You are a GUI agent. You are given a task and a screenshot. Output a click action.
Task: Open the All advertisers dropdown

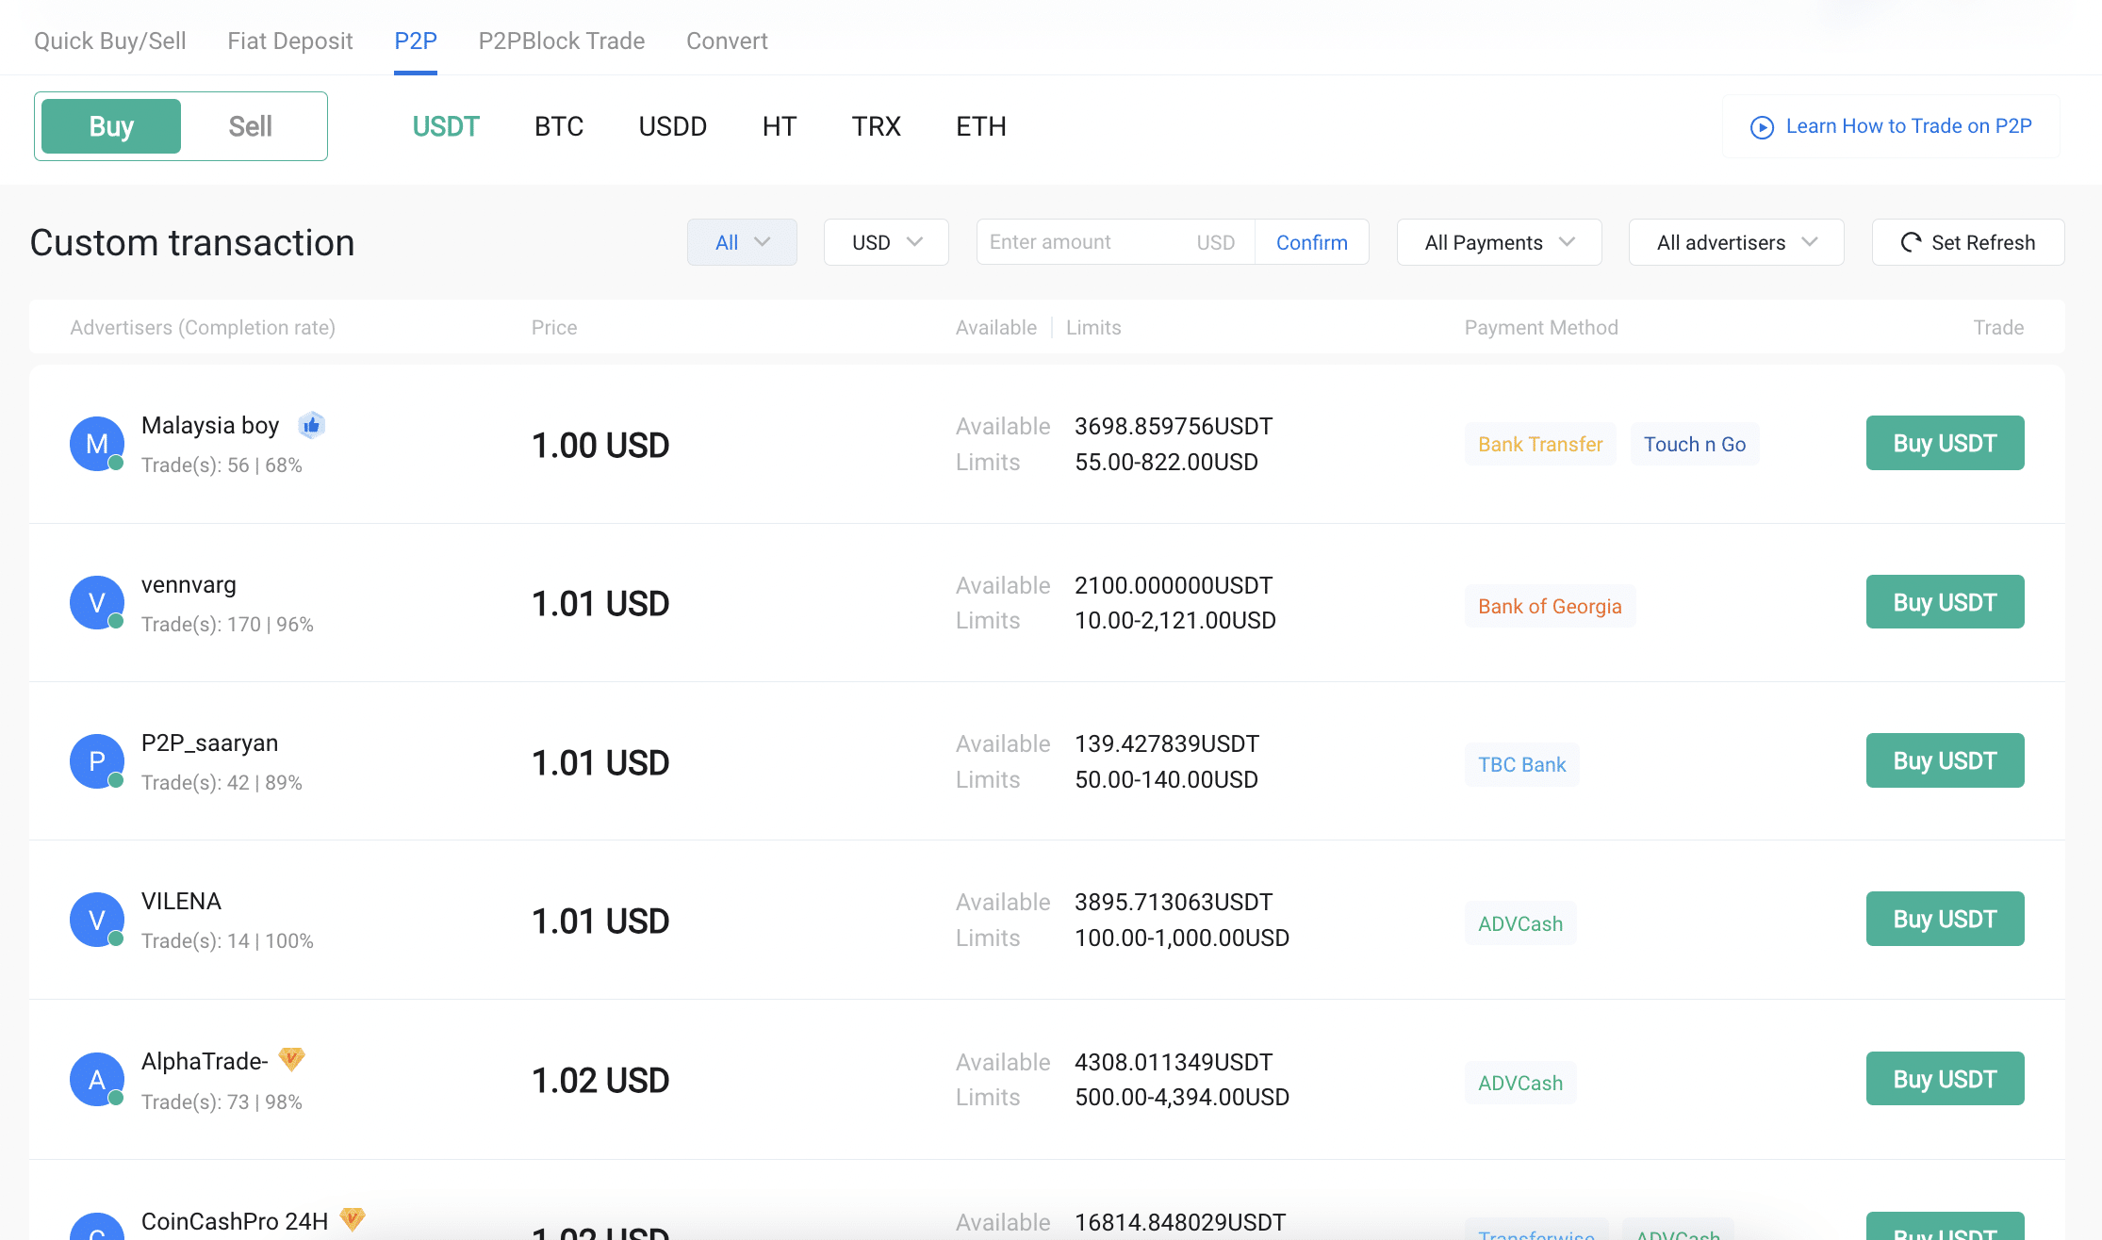coord(1736,242)
